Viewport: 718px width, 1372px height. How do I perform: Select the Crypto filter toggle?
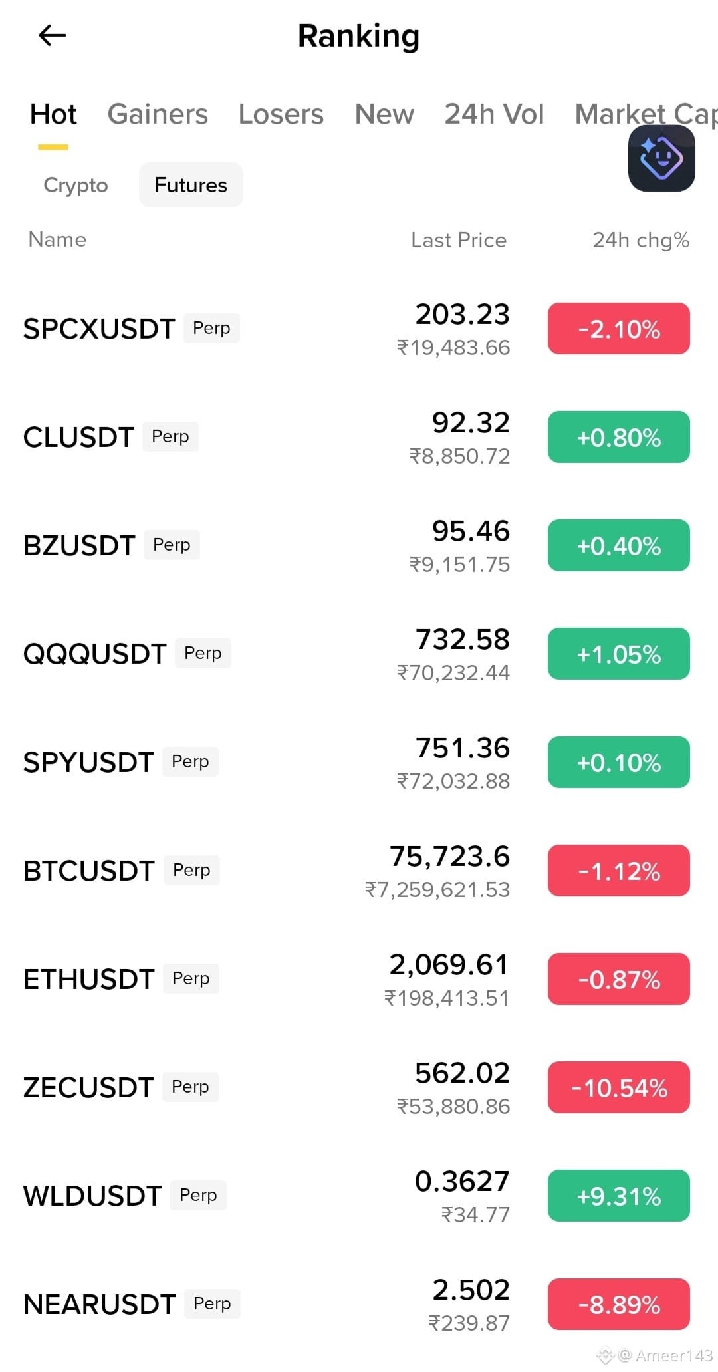[x=76, y=185]
